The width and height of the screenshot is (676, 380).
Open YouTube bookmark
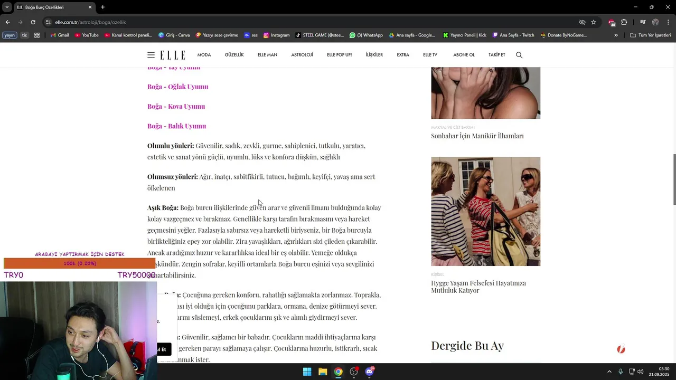click(x=87, y=35)
